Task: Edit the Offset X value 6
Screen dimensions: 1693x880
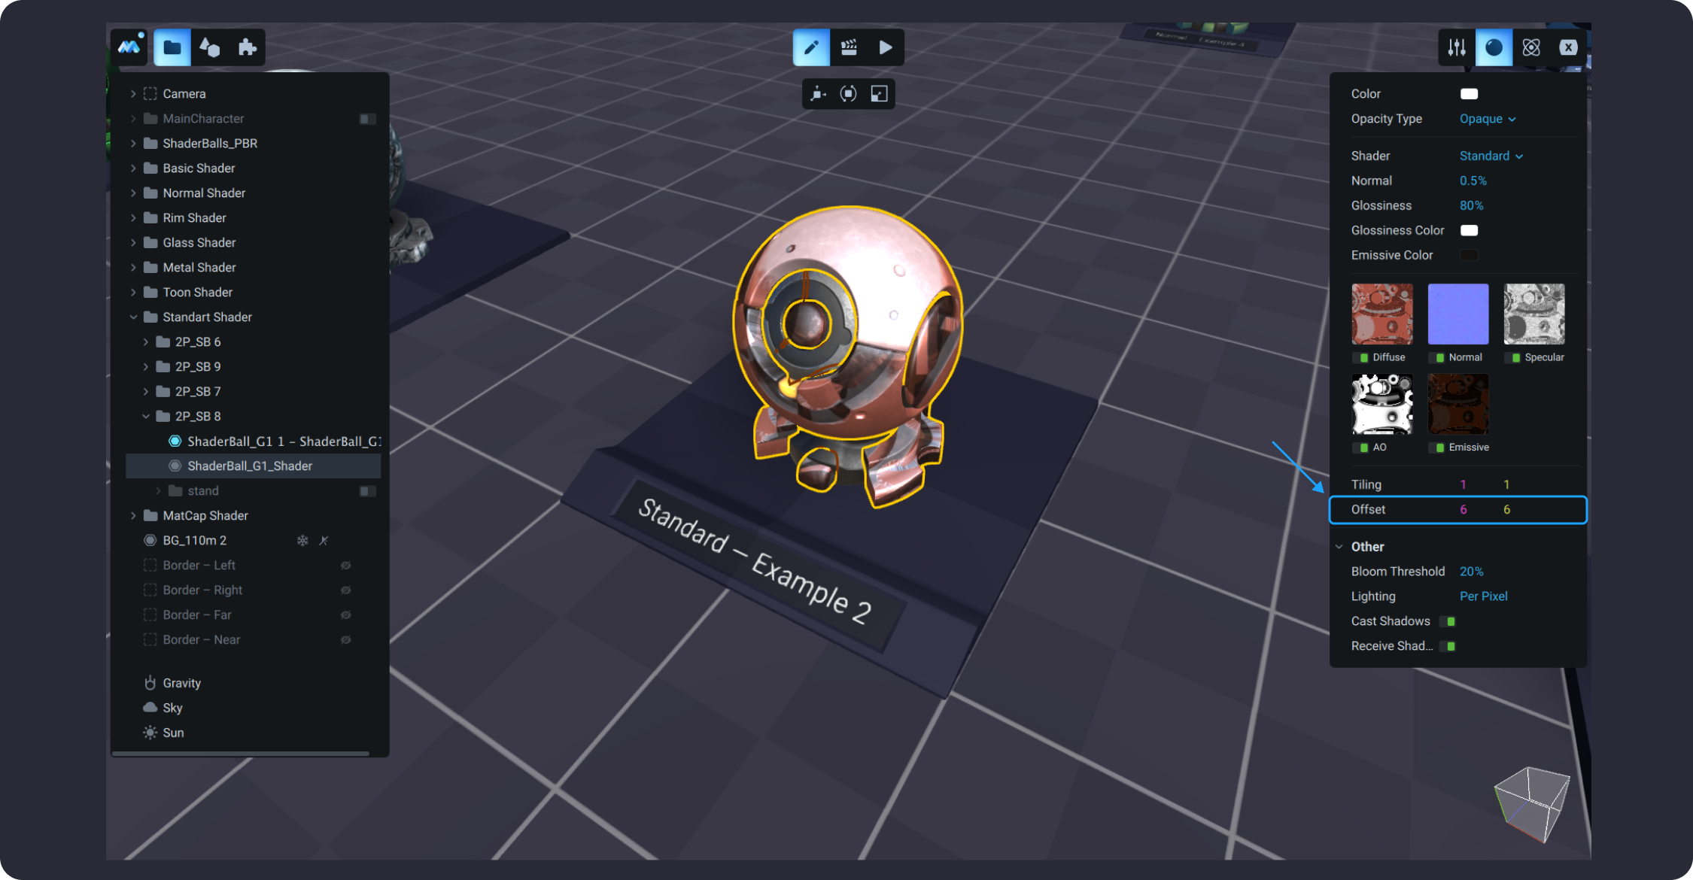Action: tap(1463, 510)
